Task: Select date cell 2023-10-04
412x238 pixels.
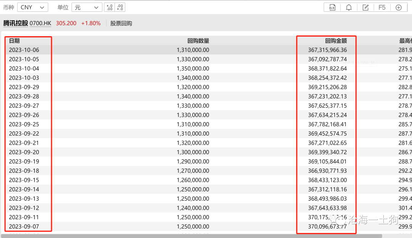Action: coord(24,69)
